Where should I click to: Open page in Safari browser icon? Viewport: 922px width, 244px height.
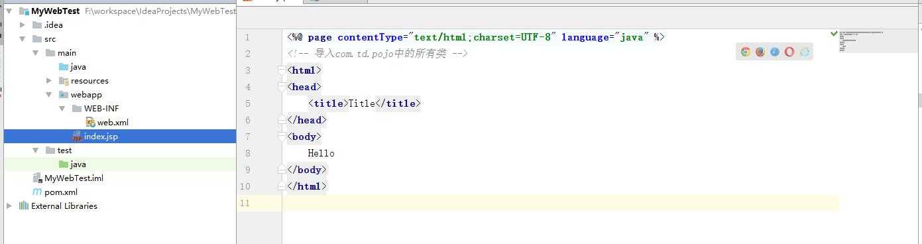tap(774, 52)
